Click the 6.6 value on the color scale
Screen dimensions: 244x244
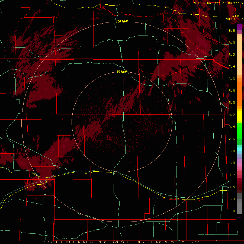pos(232,79)
